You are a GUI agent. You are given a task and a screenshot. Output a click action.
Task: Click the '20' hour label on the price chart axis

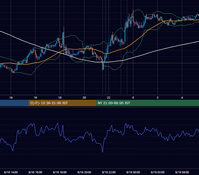click(x=84, y=98)
